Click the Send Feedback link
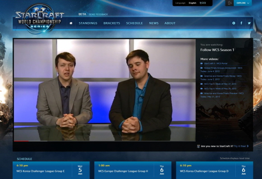This screenshot has height=179, width=262. pyautogui.click(x=98, y=14)
